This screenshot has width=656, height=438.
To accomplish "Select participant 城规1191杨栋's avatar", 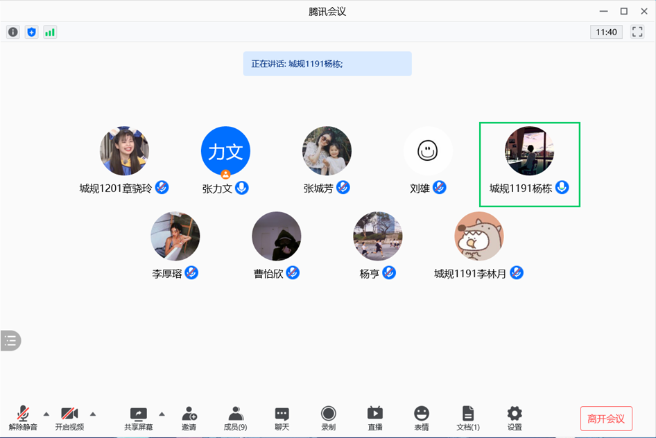I will [529, 151].
